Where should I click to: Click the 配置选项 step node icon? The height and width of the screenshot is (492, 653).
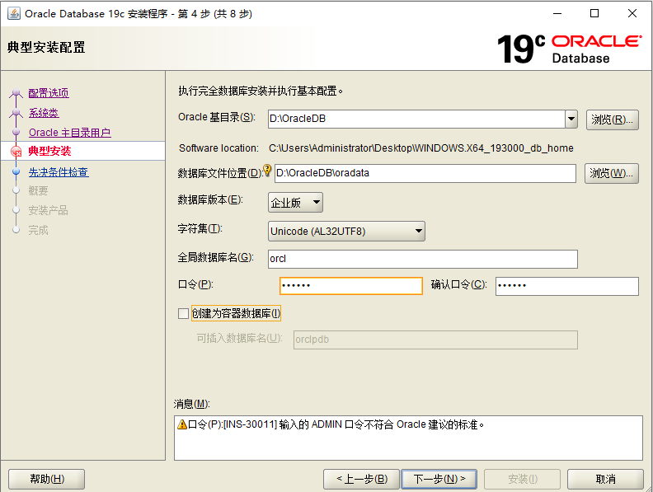click(16, 92)
